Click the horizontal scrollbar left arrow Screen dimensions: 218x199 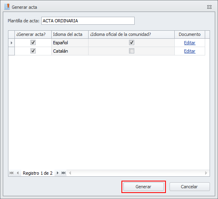70,173
